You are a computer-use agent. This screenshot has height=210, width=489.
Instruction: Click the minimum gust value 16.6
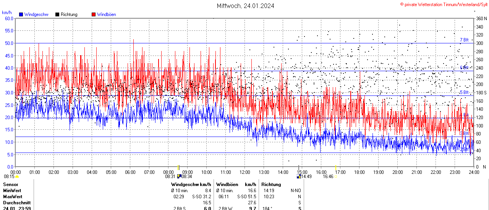pos(252,191)
